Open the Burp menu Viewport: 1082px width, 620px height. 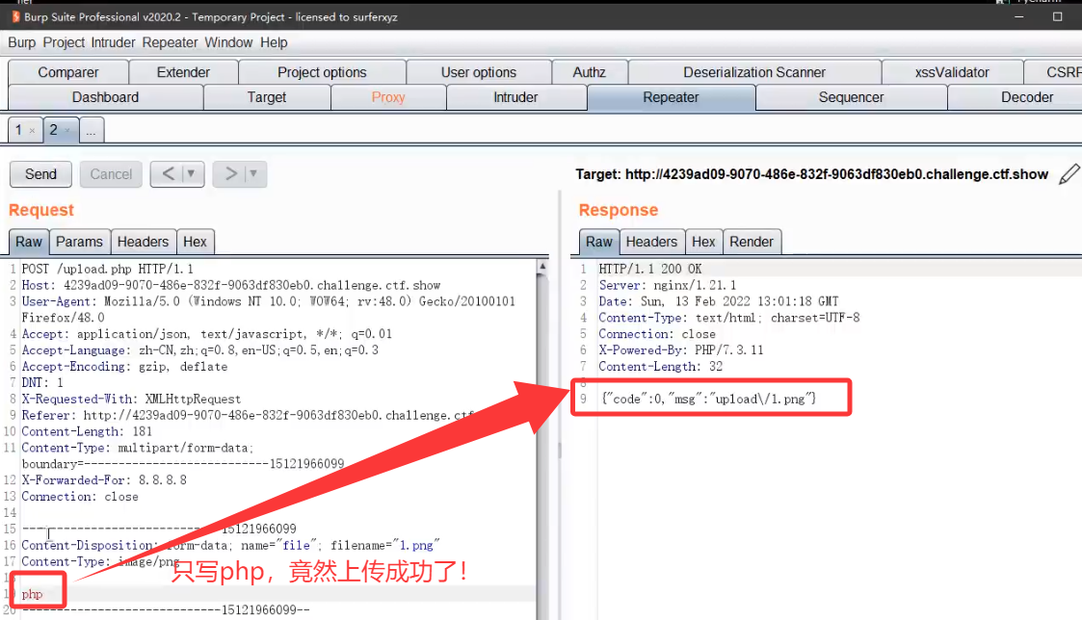click(x=21, y=42)
